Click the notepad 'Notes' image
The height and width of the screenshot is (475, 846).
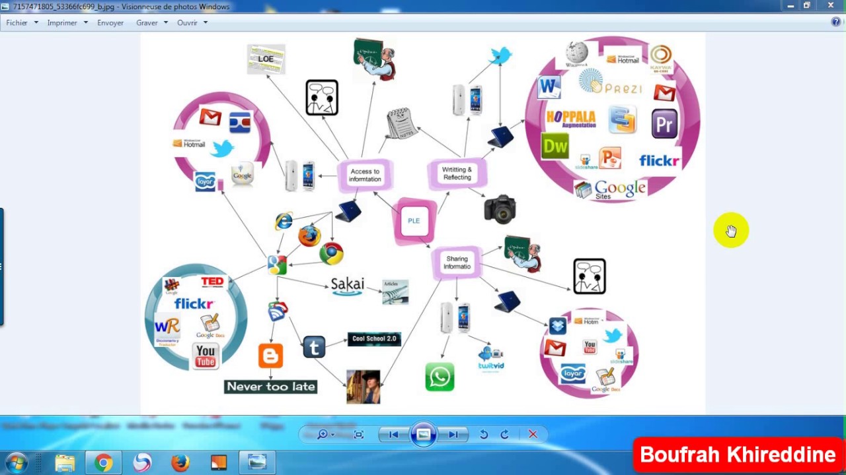coord(402,123)
